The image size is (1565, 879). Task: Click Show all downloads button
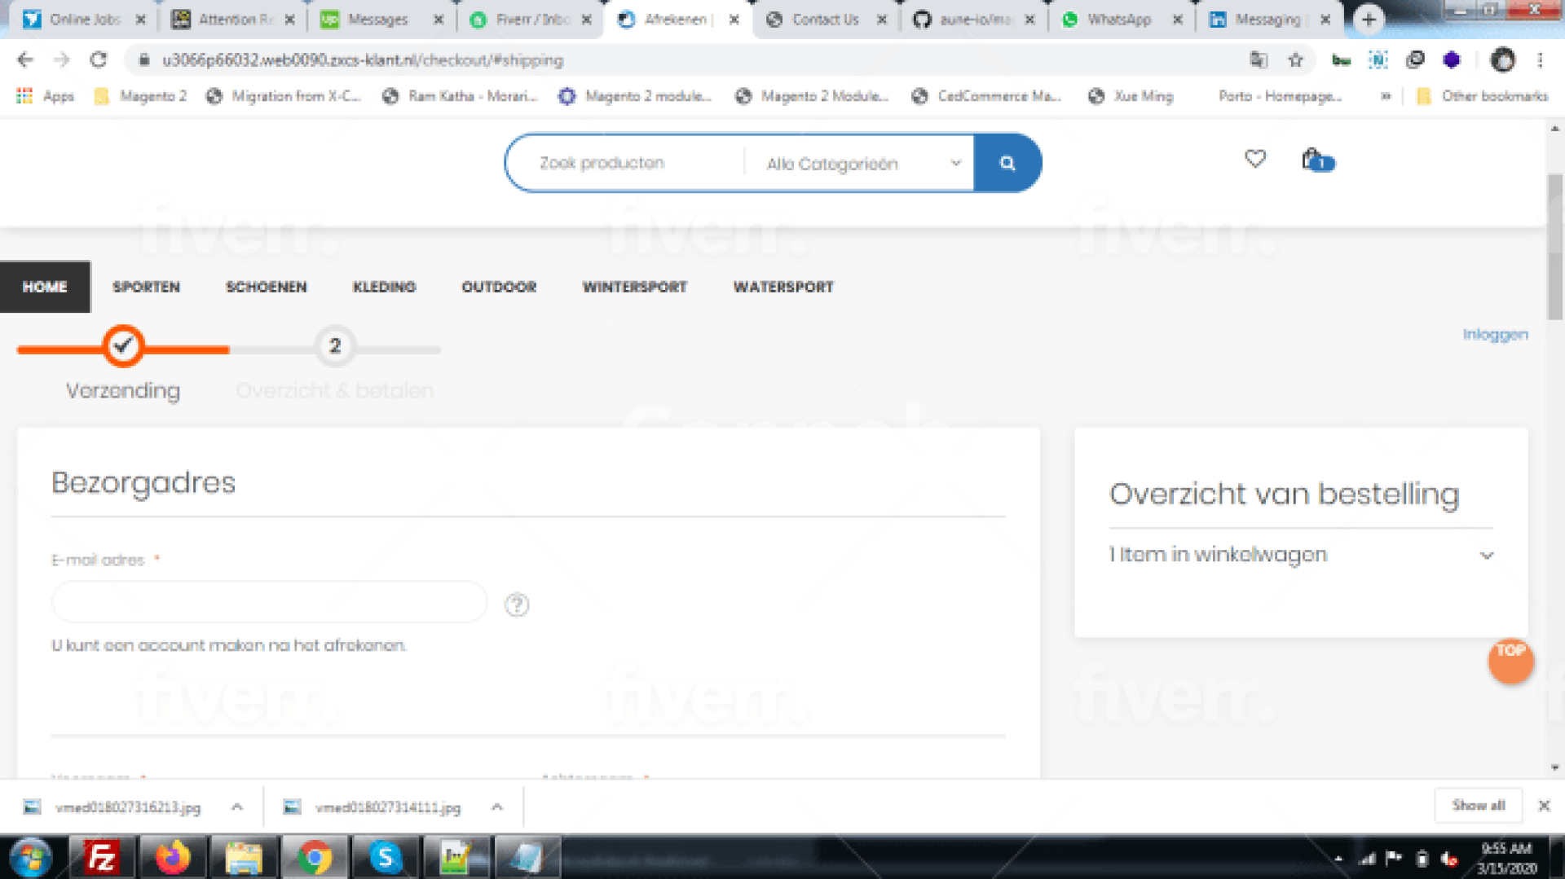pyautogui.click(x=1478, y=806)
